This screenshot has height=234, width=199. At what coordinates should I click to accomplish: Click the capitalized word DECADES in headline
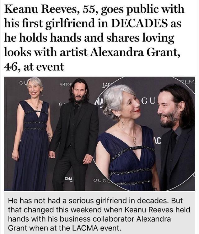click(x=139, y=23)
